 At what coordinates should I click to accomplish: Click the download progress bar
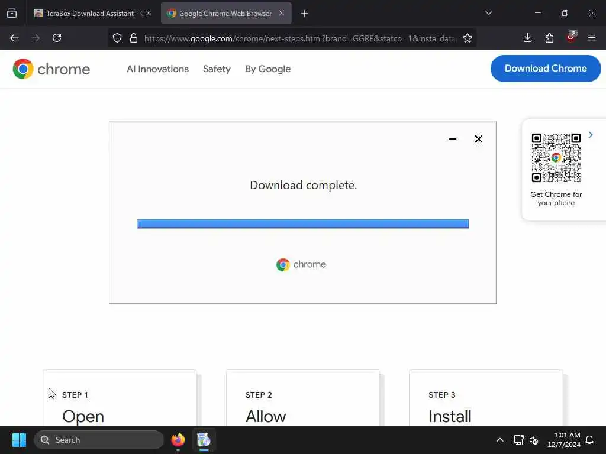303,224
